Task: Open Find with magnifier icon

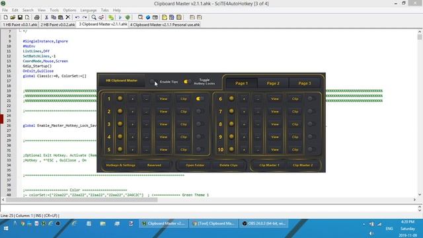Action: 94,17
